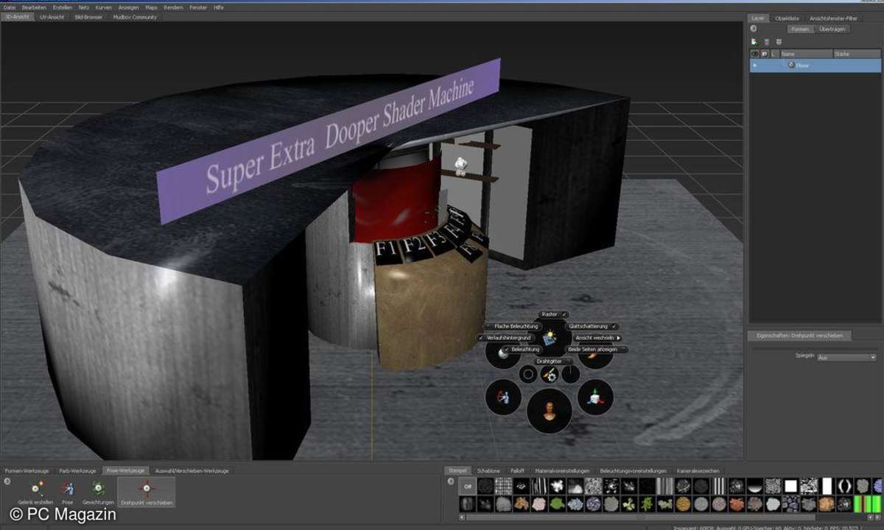Click the new layer icon in the Layer panel

(x=754, y=42)
